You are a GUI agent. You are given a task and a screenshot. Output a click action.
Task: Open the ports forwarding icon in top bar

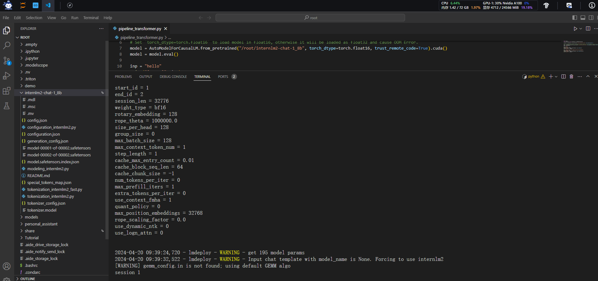(x=569, y=5)
